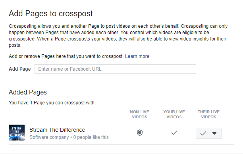
Task: Click the checkmark under Your Live Videos
Action: point(174,133)
